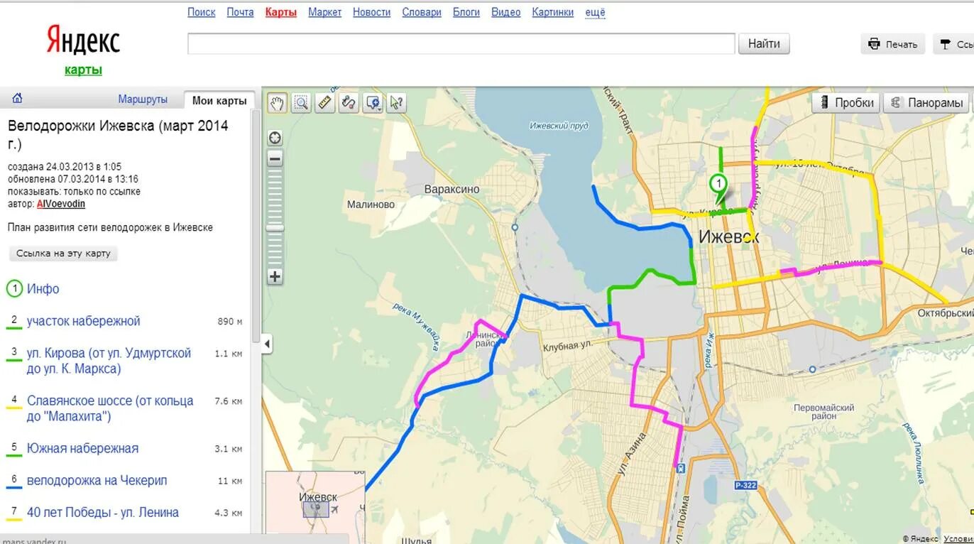Open the Блоги link

[x=466, y=12]
